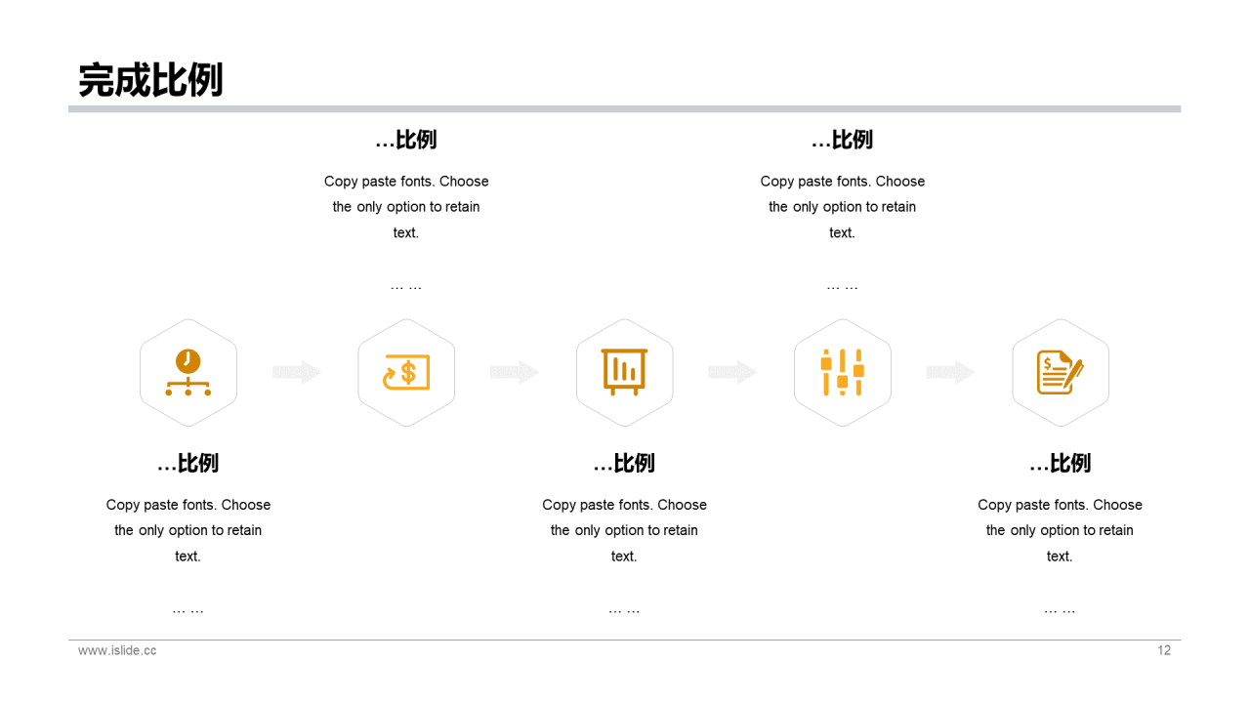Select the slide title 完成比例
This screenshot has height=703, width=1250.
(x=150, y=80)
